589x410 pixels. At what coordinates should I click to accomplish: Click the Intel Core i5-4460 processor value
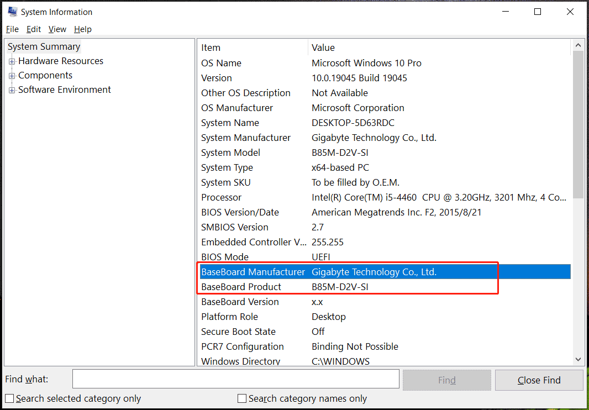[x=439, y=197]
